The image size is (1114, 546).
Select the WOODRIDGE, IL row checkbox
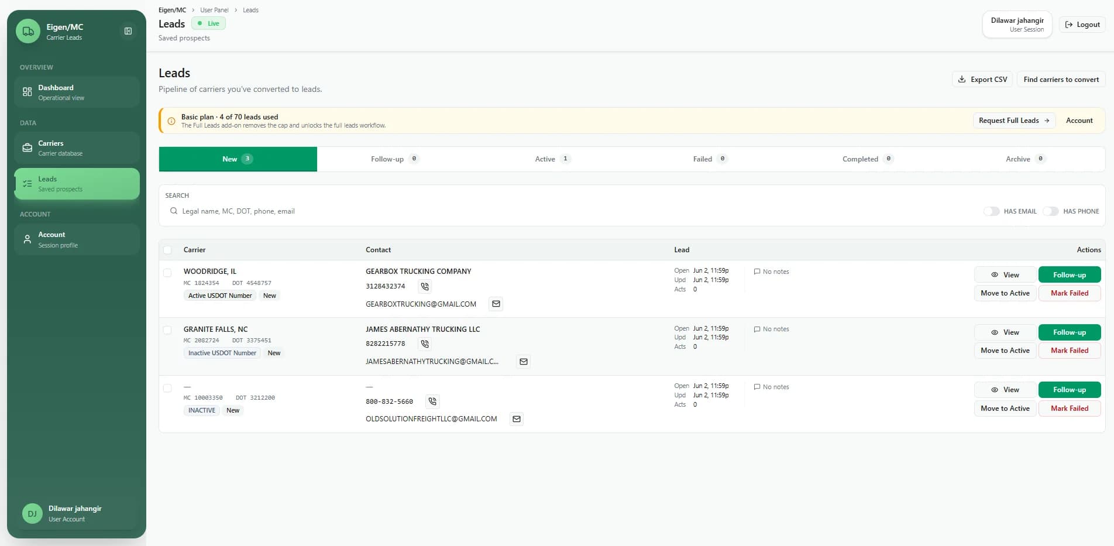(167, 273)
